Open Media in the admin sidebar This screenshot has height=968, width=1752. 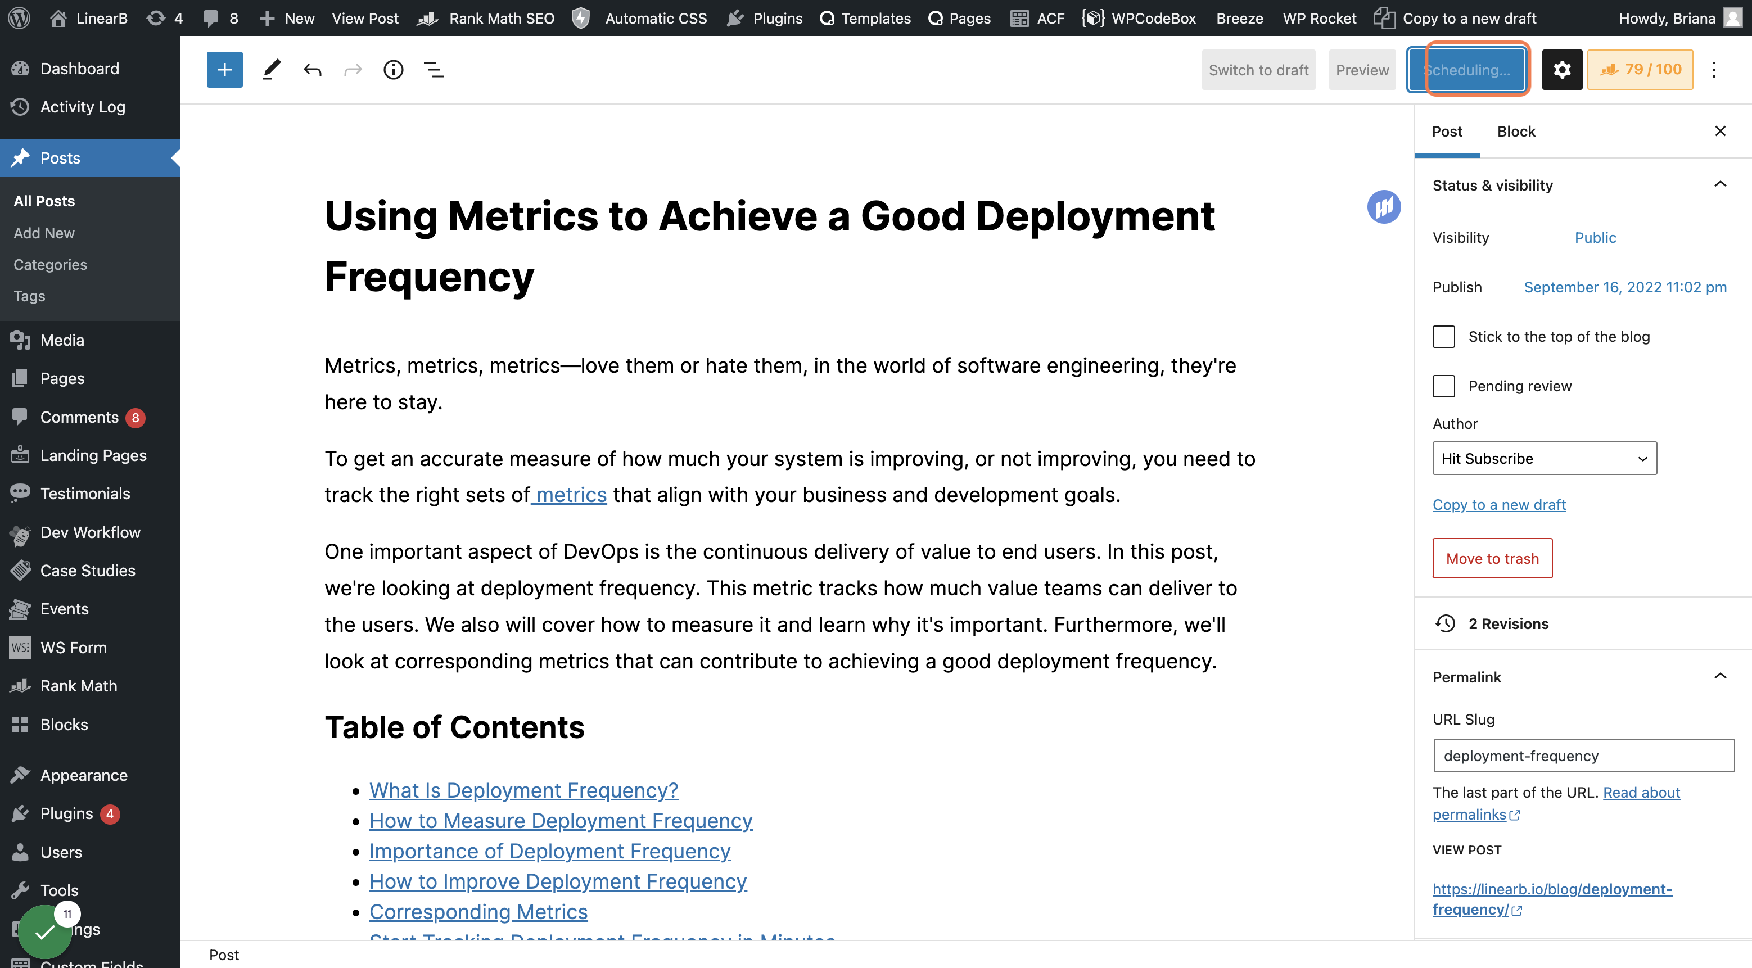tap(62, 340)
